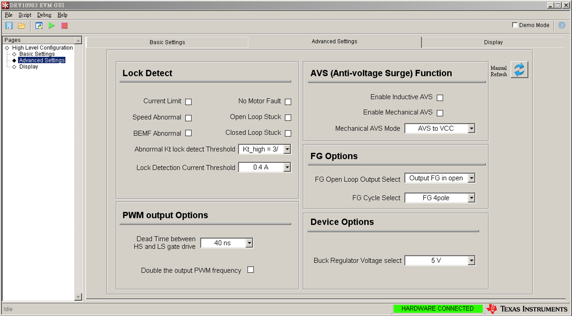Click the Device Options heading
Screen dimensions: 572x316
pyautogui.click(x=342, y=222)
